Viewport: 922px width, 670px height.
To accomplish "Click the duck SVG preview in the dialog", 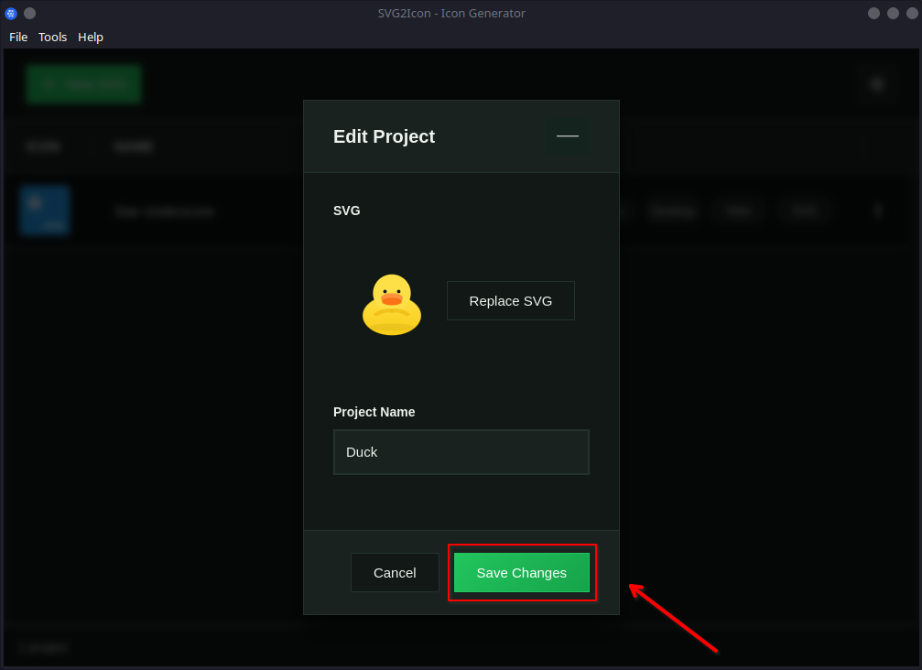I will click(x=392, y=305).
